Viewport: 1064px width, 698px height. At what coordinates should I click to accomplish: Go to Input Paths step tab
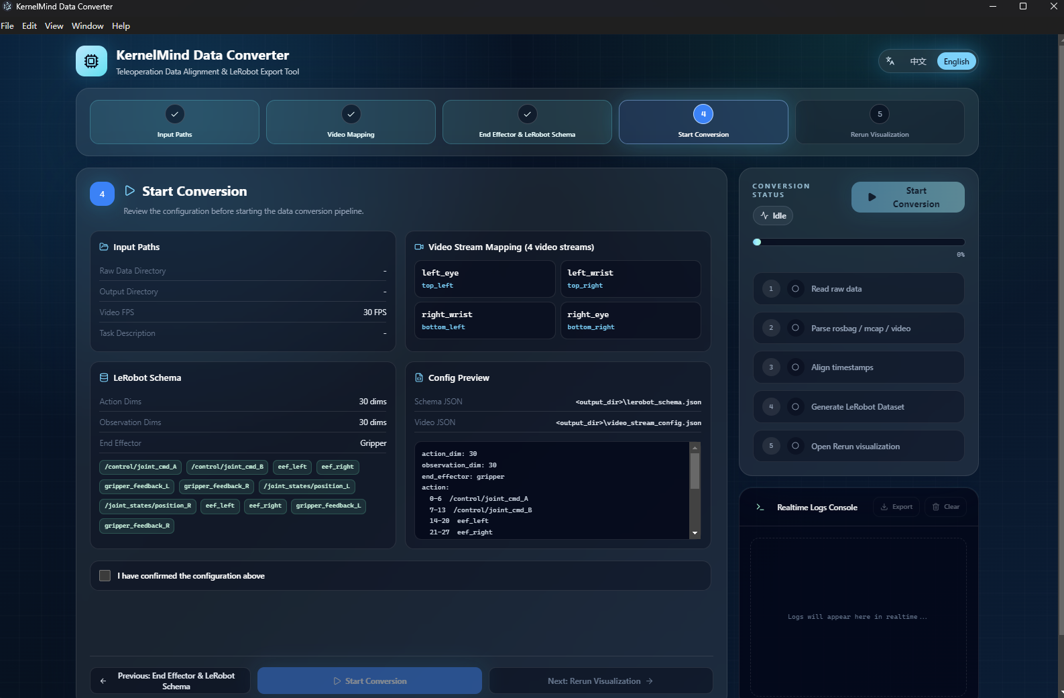tap(174, 122)
